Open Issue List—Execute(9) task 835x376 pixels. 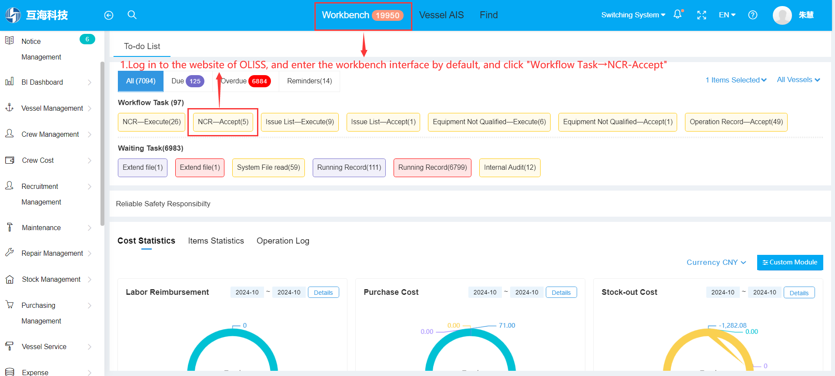coord(300,122)
